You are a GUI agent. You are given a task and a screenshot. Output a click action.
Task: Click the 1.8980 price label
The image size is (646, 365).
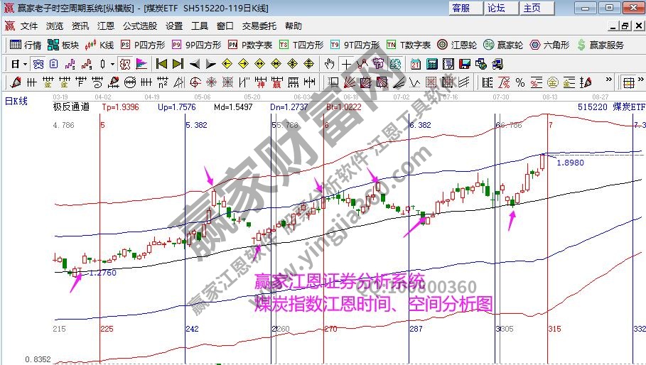[x=570, y=163]
